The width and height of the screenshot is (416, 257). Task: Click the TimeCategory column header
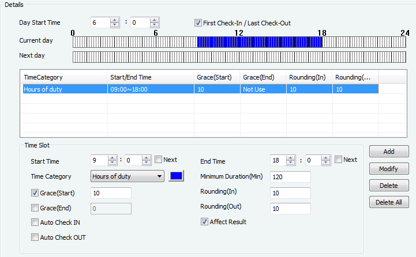pos(62,77)
